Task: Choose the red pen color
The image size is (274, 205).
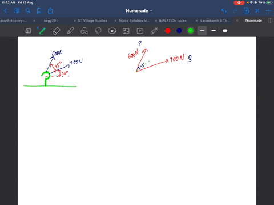Action: [167, 31]
